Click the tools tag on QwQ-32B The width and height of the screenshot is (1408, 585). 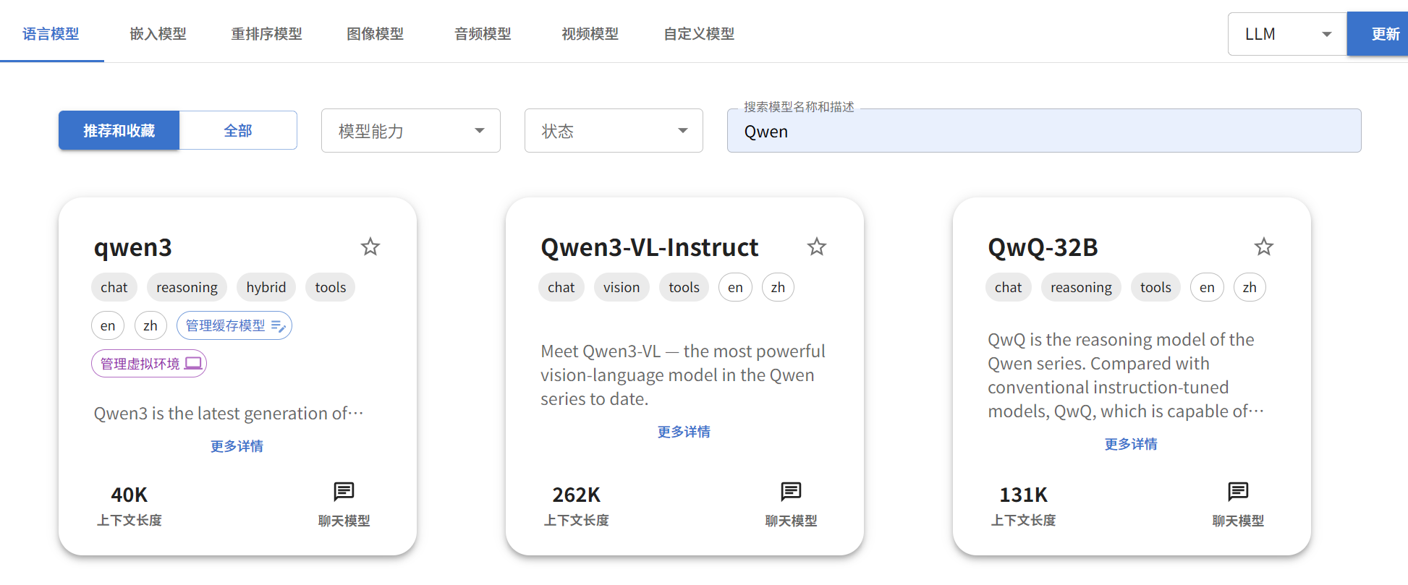tap(1155, 287)
